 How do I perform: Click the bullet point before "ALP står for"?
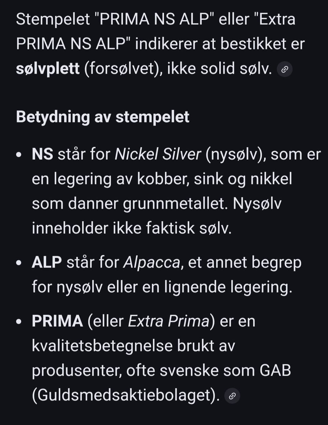(x=19, y=263)
